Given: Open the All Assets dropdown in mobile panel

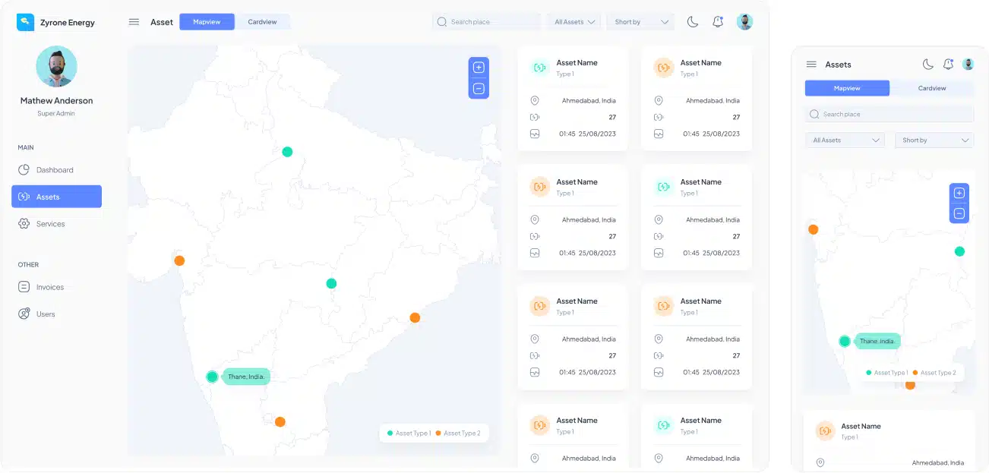Looking at the screenshot, I should [x=845, y=140].
